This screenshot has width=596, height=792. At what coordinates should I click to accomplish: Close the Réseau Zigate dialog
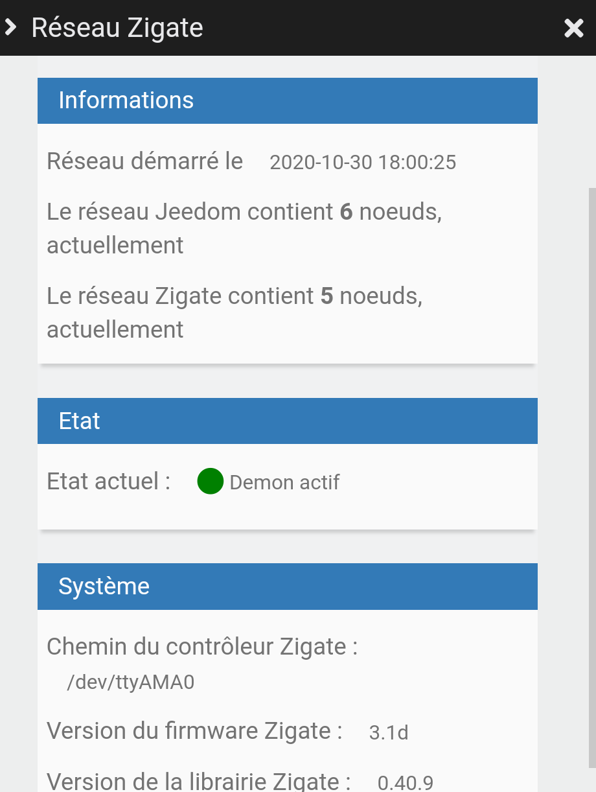573,28
